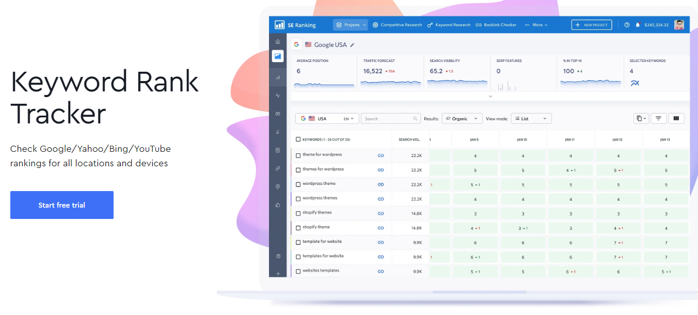Screen dimensions: 698x315
Task: Open help via the question mark icon
Action: (x=626, y=24)
